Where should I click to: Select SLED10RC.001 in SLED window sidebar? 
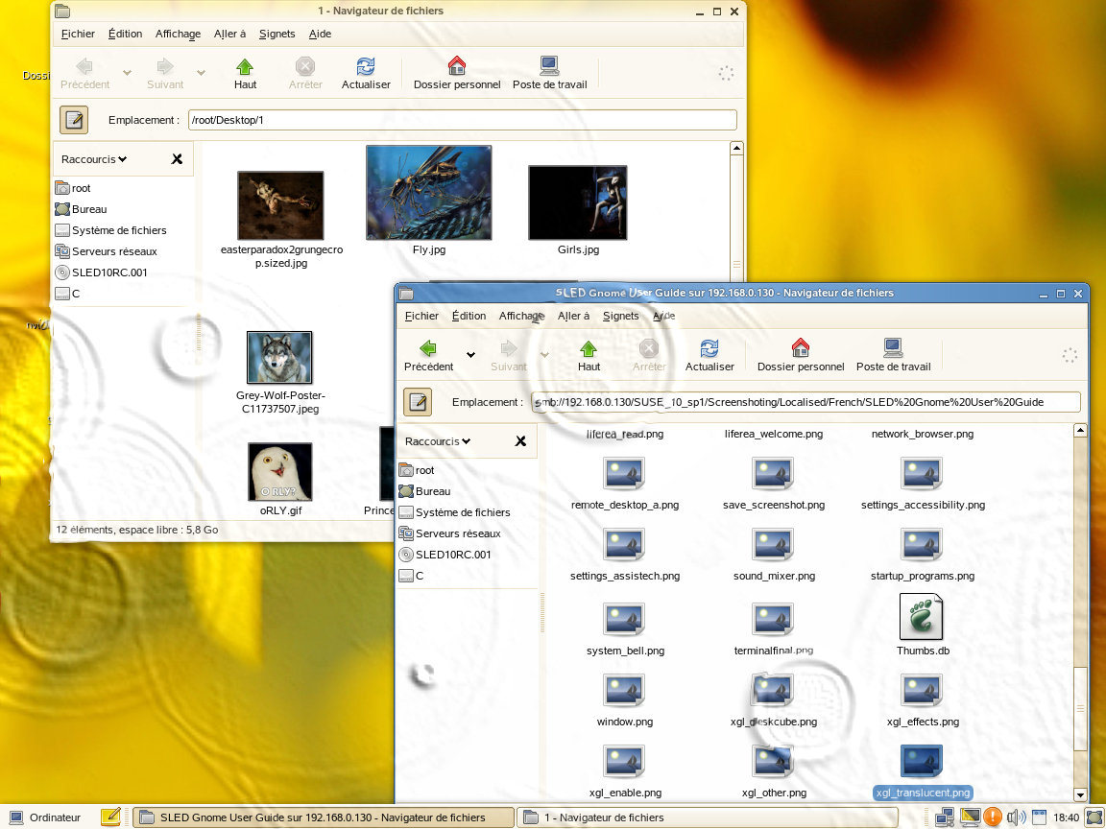445,555
